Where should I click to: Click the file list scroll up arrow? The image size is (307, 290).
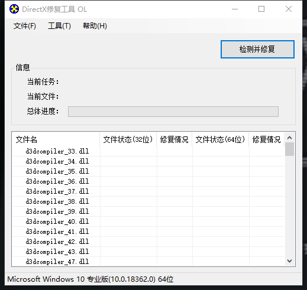pos(289,138)
